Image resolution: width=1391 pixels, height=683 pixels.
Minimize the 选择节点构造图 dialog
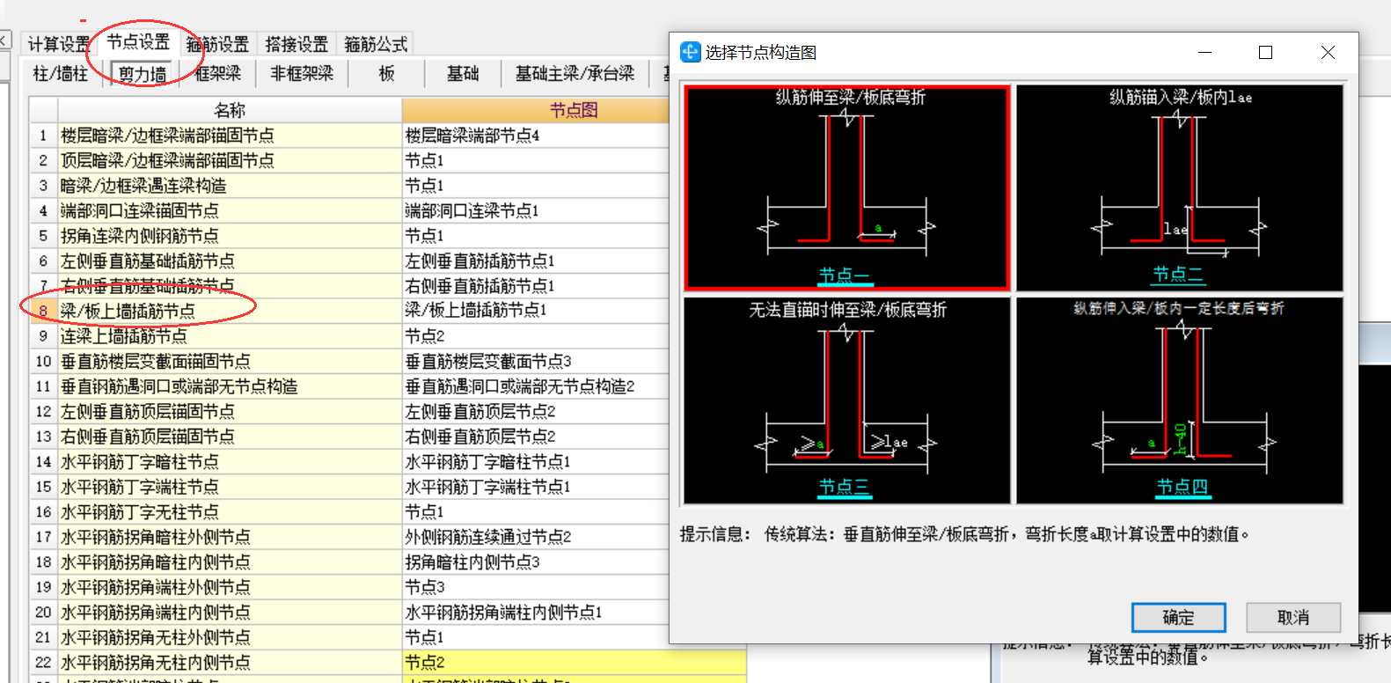1205,53
